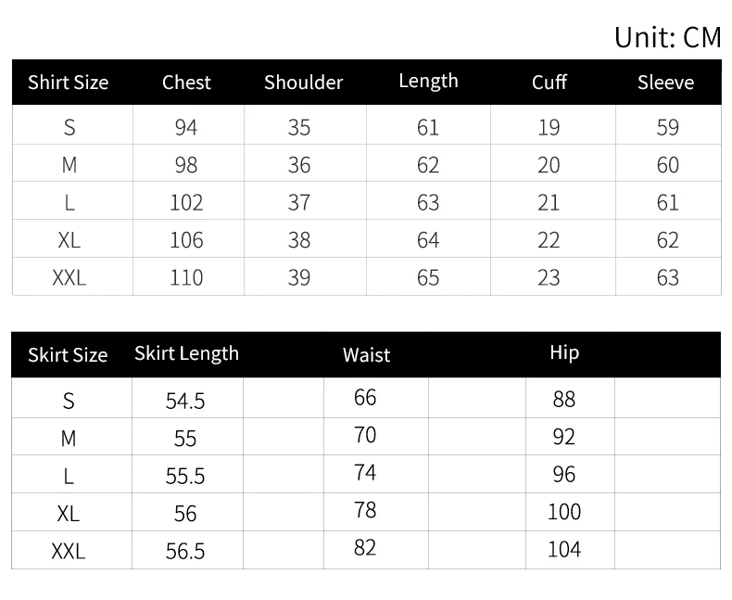Select chest value 102 for size L
Image resolution: width=732 pixels, height=600 pixels.
186,202
